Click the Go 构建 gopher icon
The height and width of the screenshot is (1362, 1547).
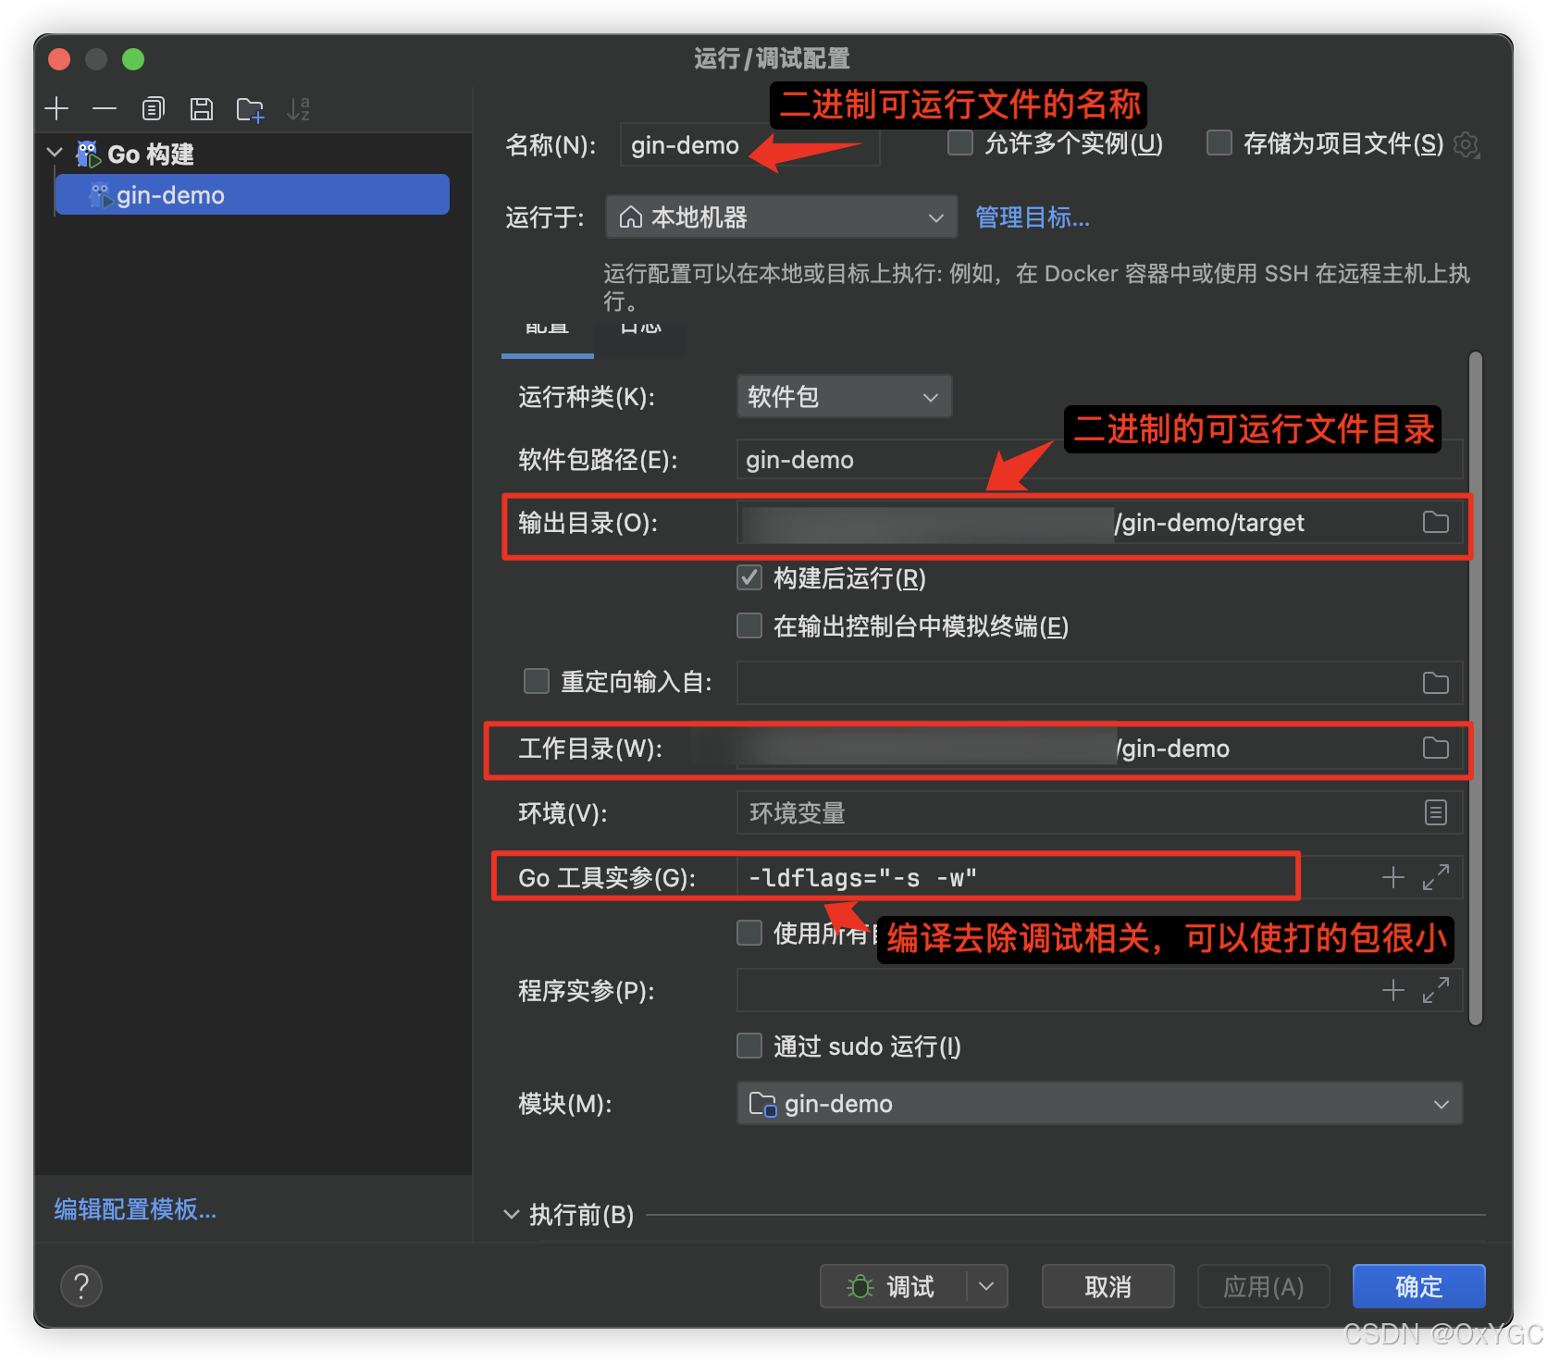[x=88, y=154]
